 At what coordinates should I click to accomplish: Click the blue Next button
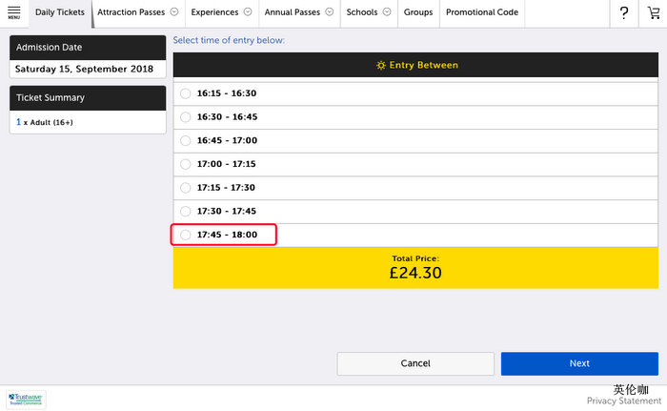(x=579, y=363)
